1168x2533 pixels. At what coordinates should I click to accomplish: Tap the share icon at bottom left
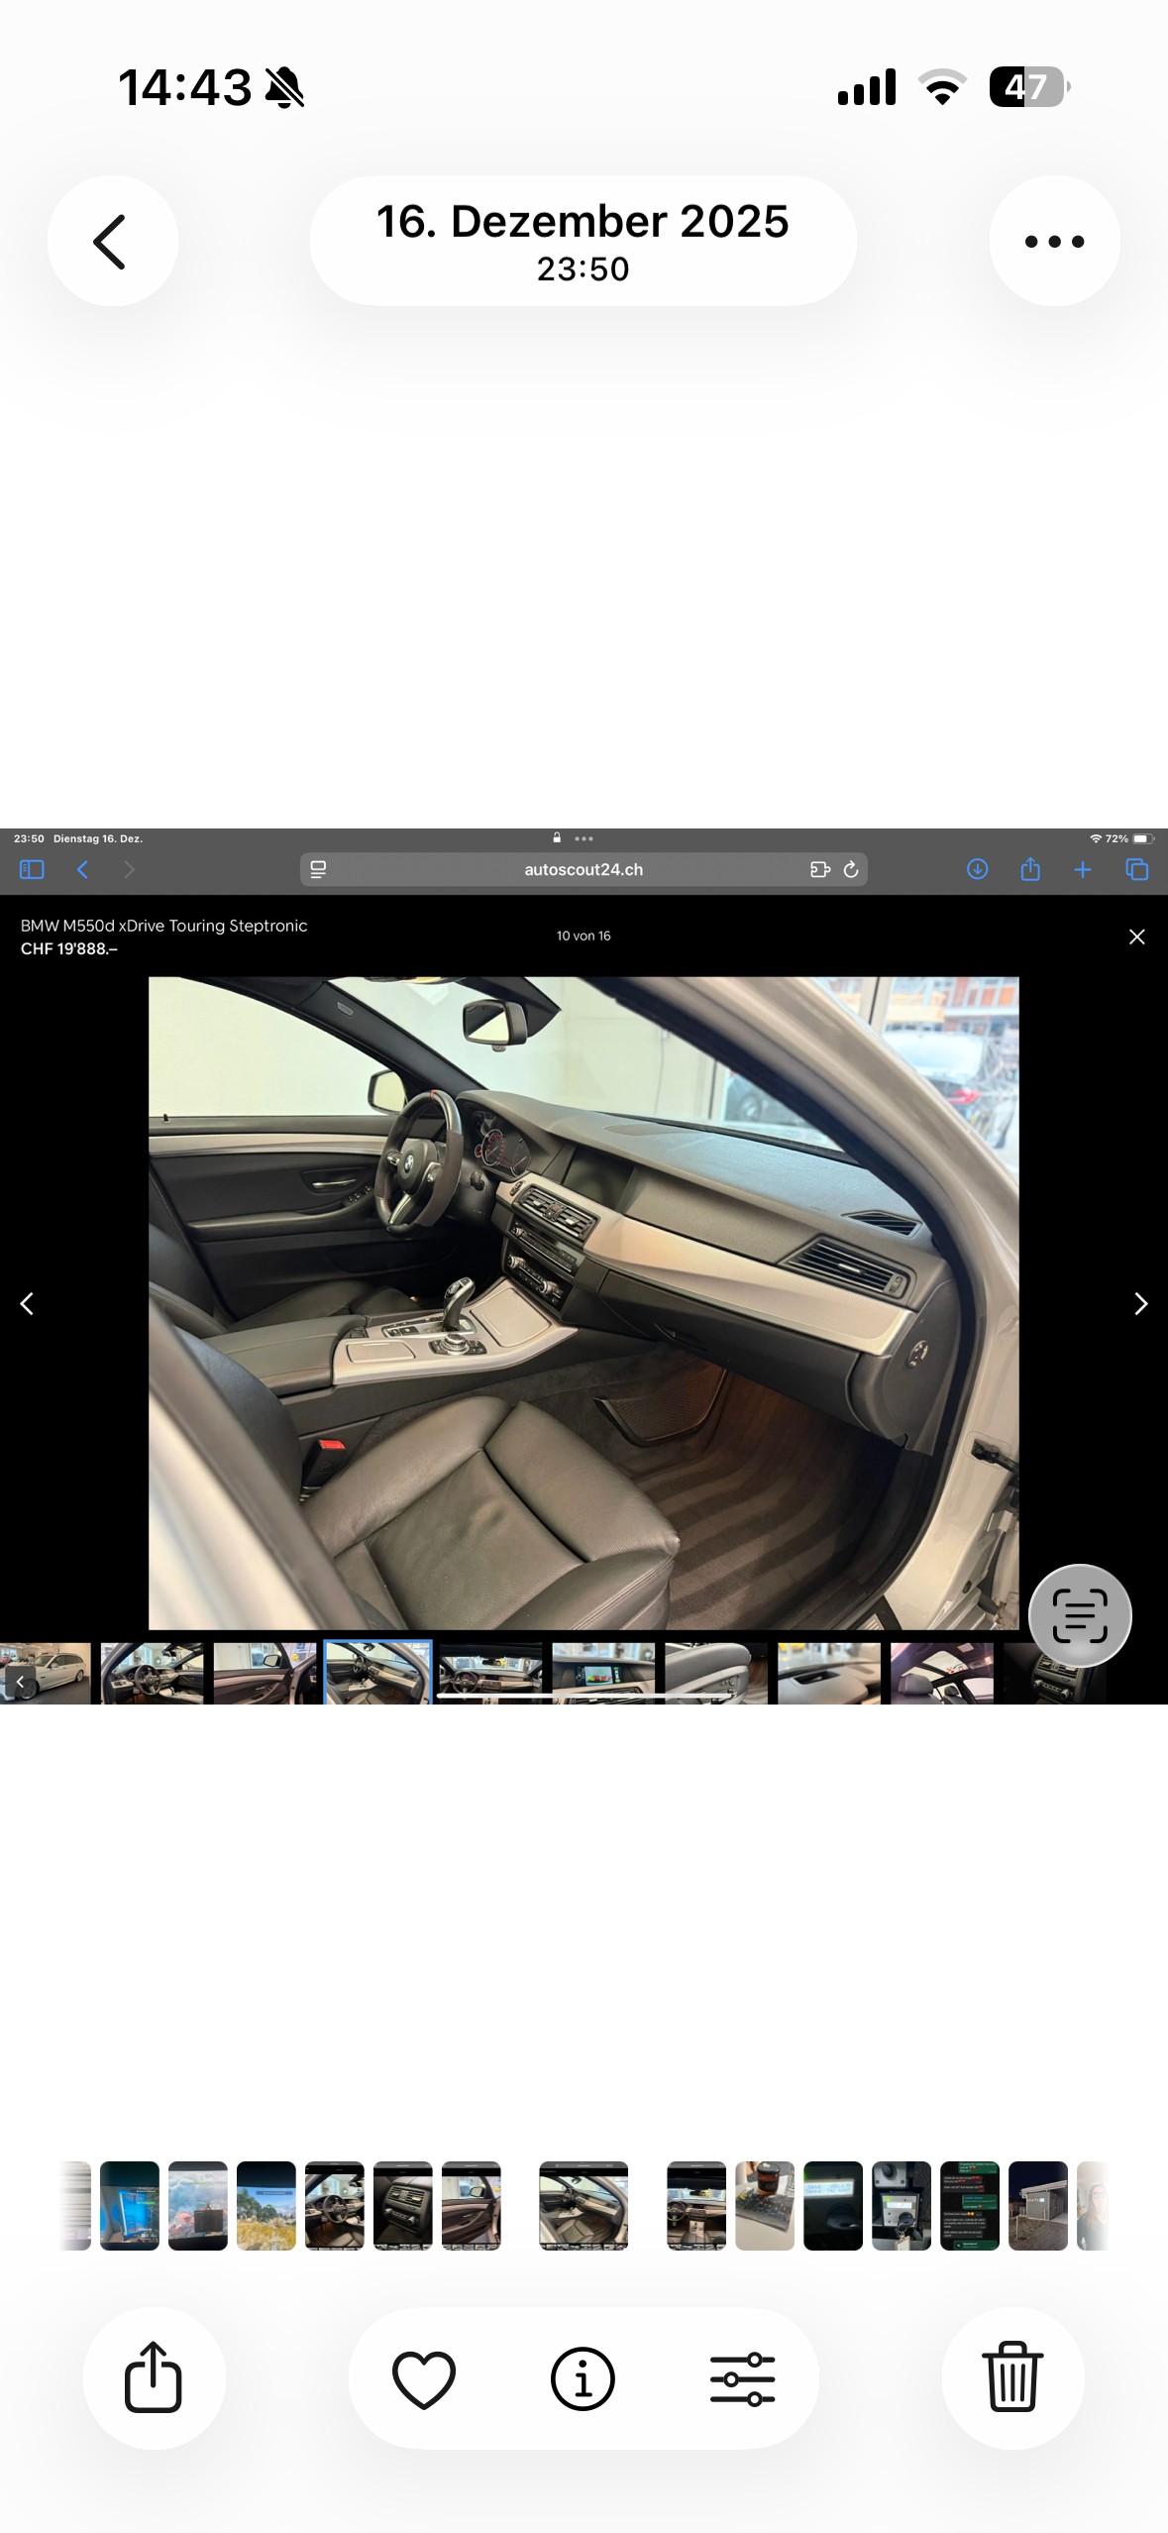(154, 2377)
